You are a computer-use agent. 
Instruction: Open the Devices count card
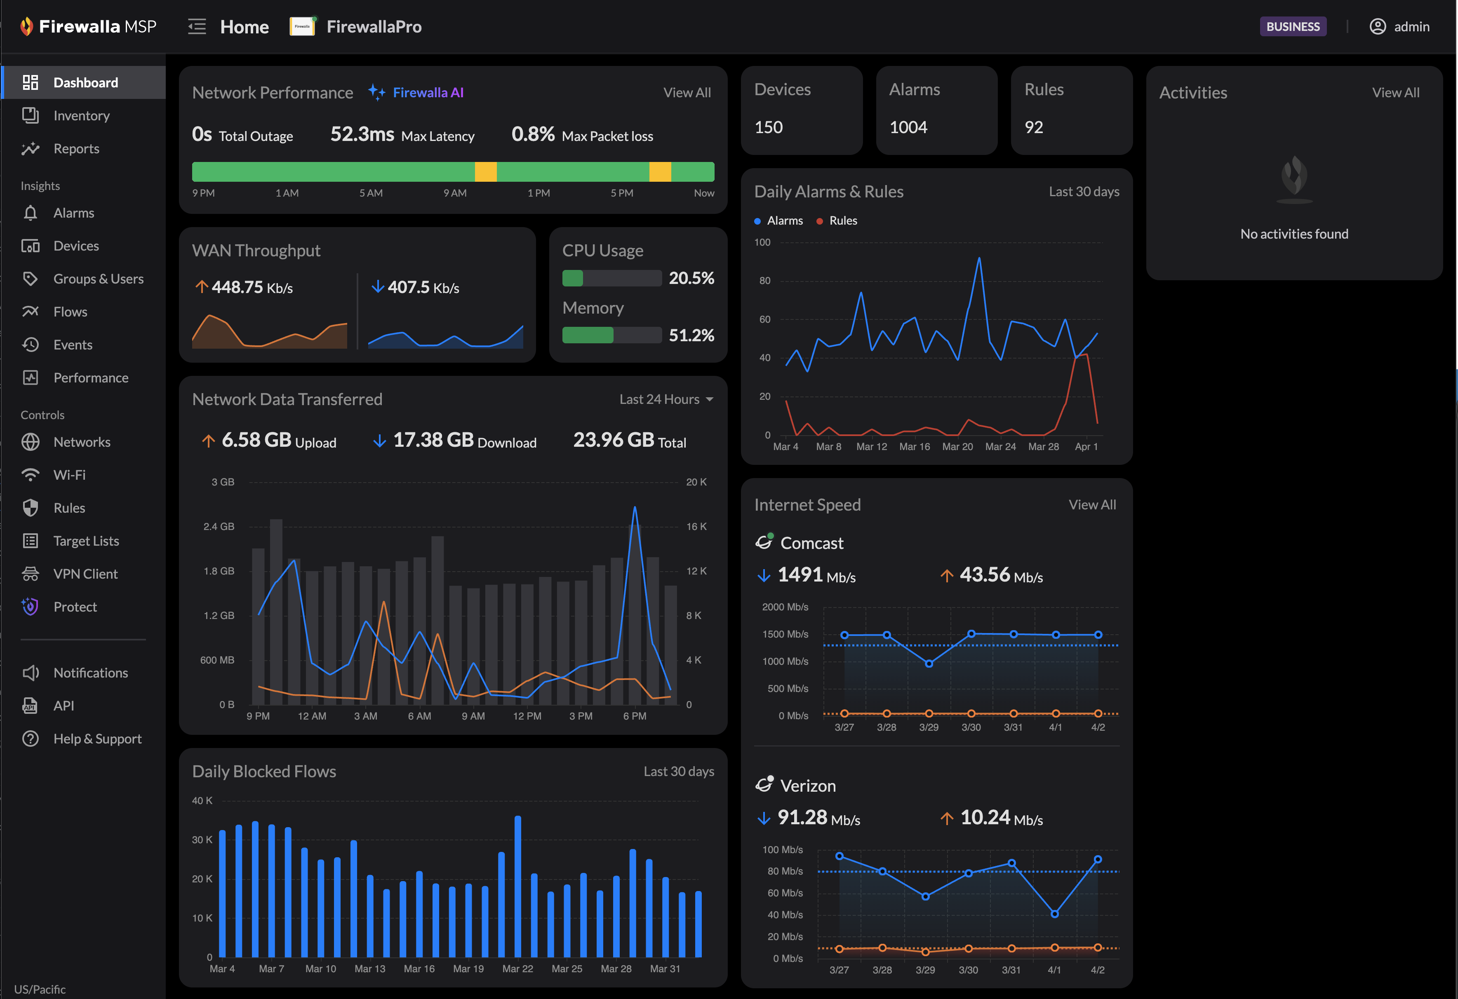pos(801,110)
